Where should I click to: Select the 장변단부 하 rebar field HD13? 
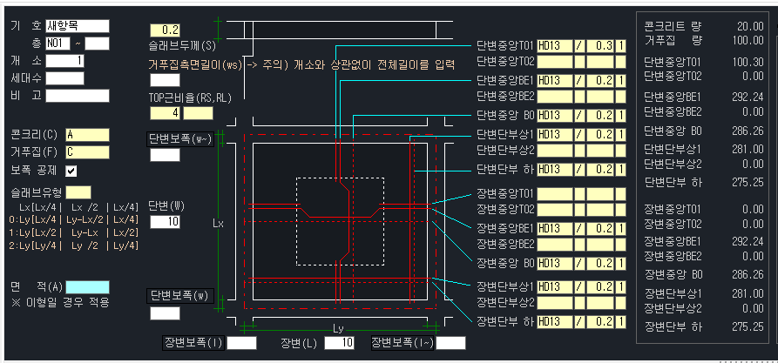(x=553, y=322)
